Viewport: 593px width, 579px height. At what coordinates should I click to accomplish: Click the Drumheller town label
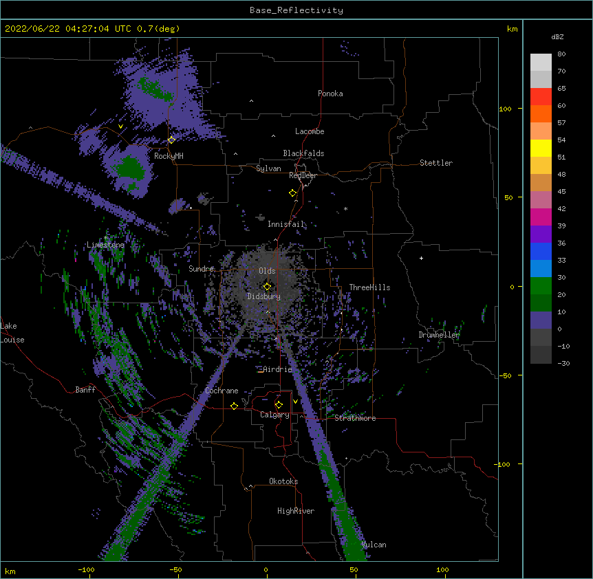439,335
